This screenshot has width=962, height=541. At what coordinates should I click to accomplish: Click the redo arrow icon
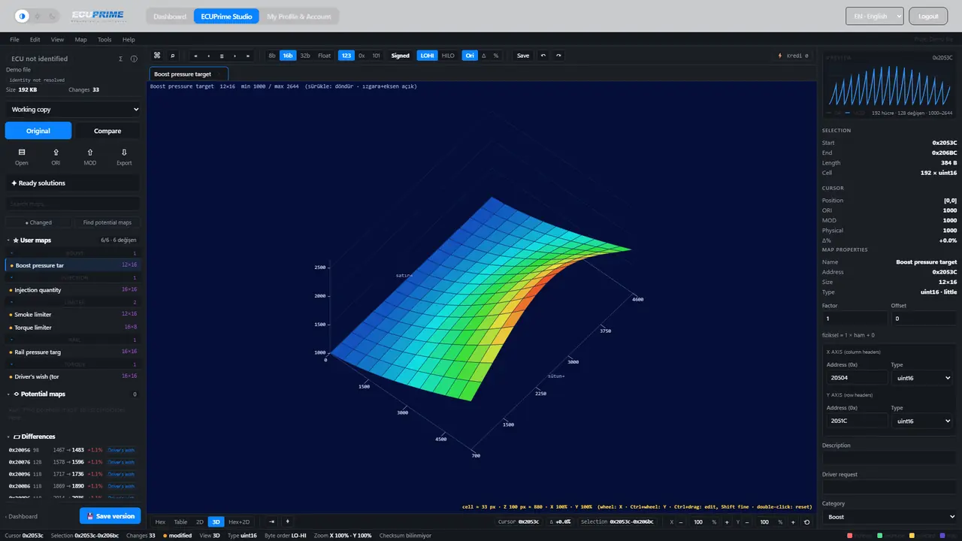coord(558,56)
